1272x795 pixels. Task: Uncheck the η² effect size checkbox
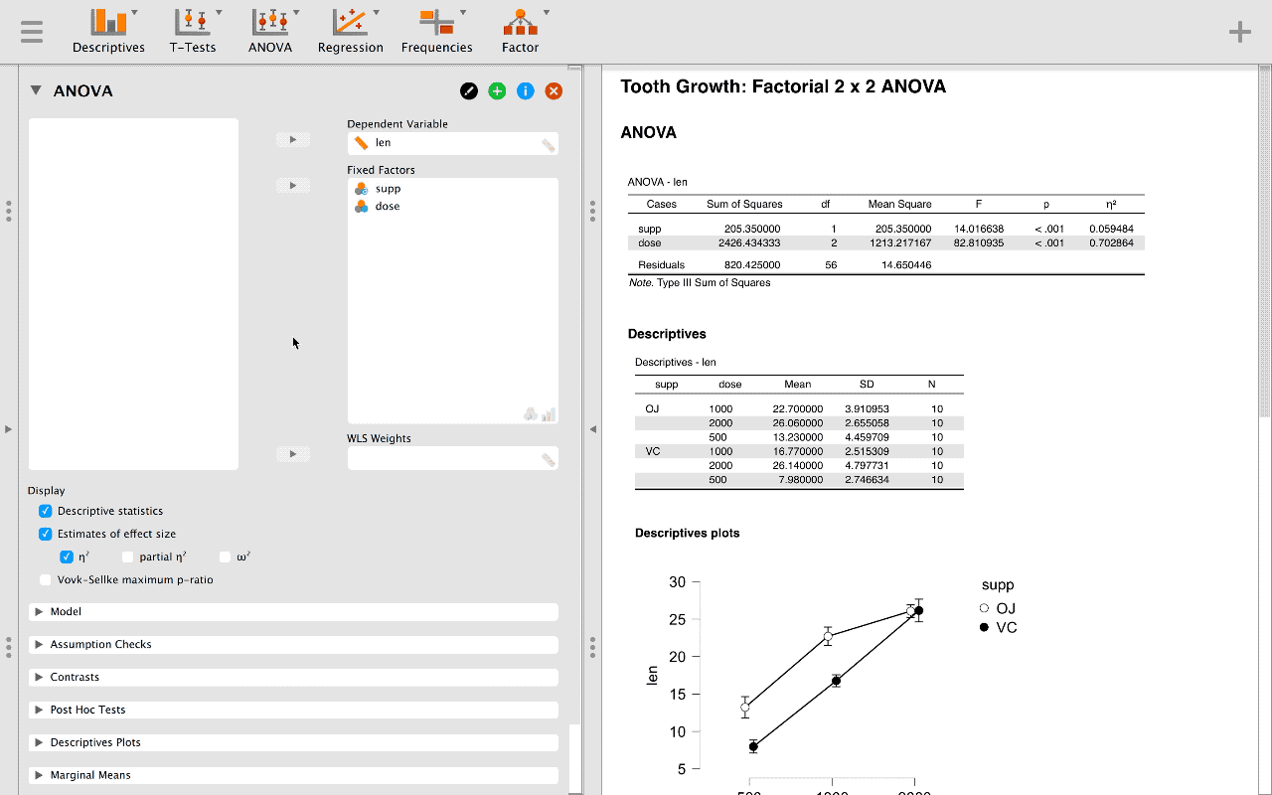click(67, 556)
